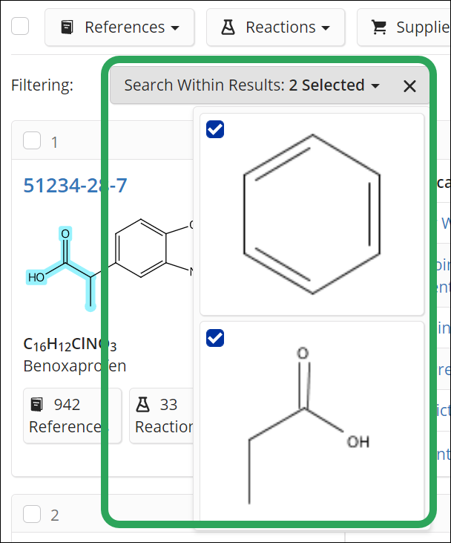Screen dimensions: 451x543
Task: Select the propanoic acid structure thumbnail
Action: tap(312, 421)
